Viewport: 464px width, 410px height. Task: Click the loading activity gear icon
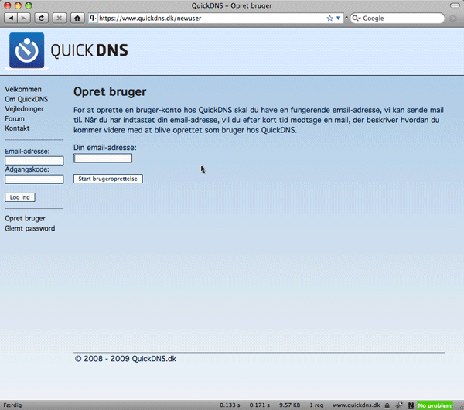click(x=452, y=19)
